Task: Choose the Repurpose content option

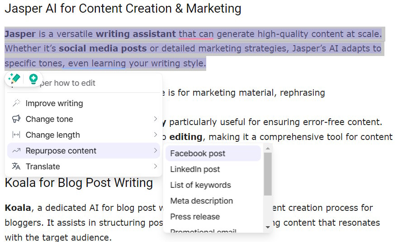Action: (84, 150)
